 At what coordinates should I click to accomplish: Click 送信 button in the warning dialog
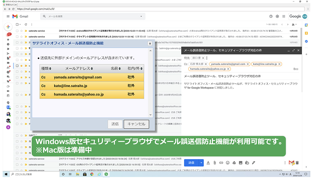115,124
